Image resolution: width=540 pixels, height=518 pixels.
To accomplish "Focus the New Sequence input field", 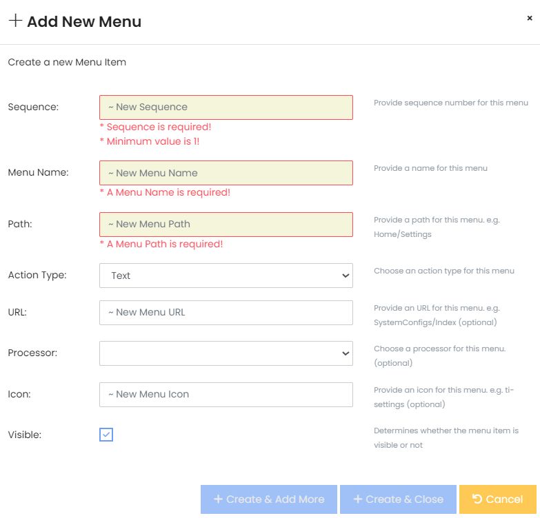I will tap(226, 107).
